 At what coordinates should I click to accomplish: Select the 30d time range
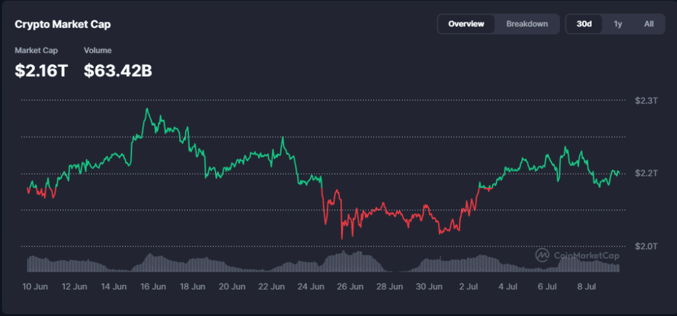[584, 24]
